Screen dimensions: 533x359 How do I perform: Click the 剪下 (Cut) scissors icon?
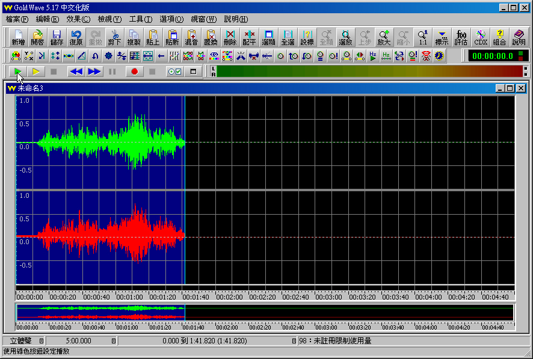point(114,38)
